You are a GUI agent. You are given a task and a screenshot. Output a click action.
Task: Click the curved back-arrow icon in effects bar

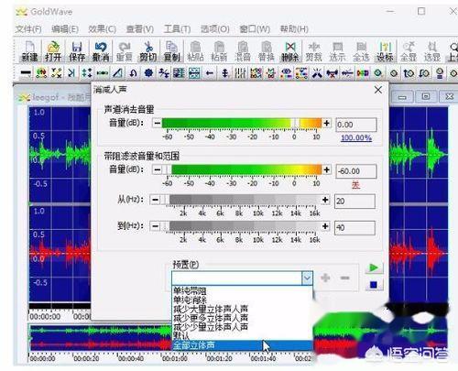133,73
